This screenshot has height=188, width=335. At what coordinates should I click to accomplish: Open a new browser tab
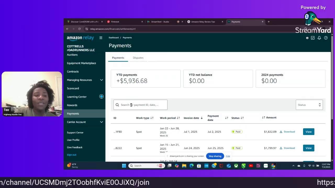point(269,22)
